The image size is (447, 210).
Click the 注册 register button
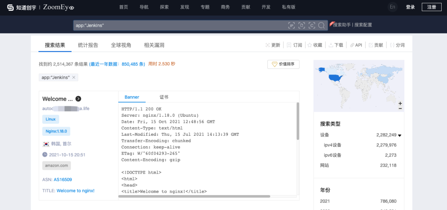click(x=432, y=7)
